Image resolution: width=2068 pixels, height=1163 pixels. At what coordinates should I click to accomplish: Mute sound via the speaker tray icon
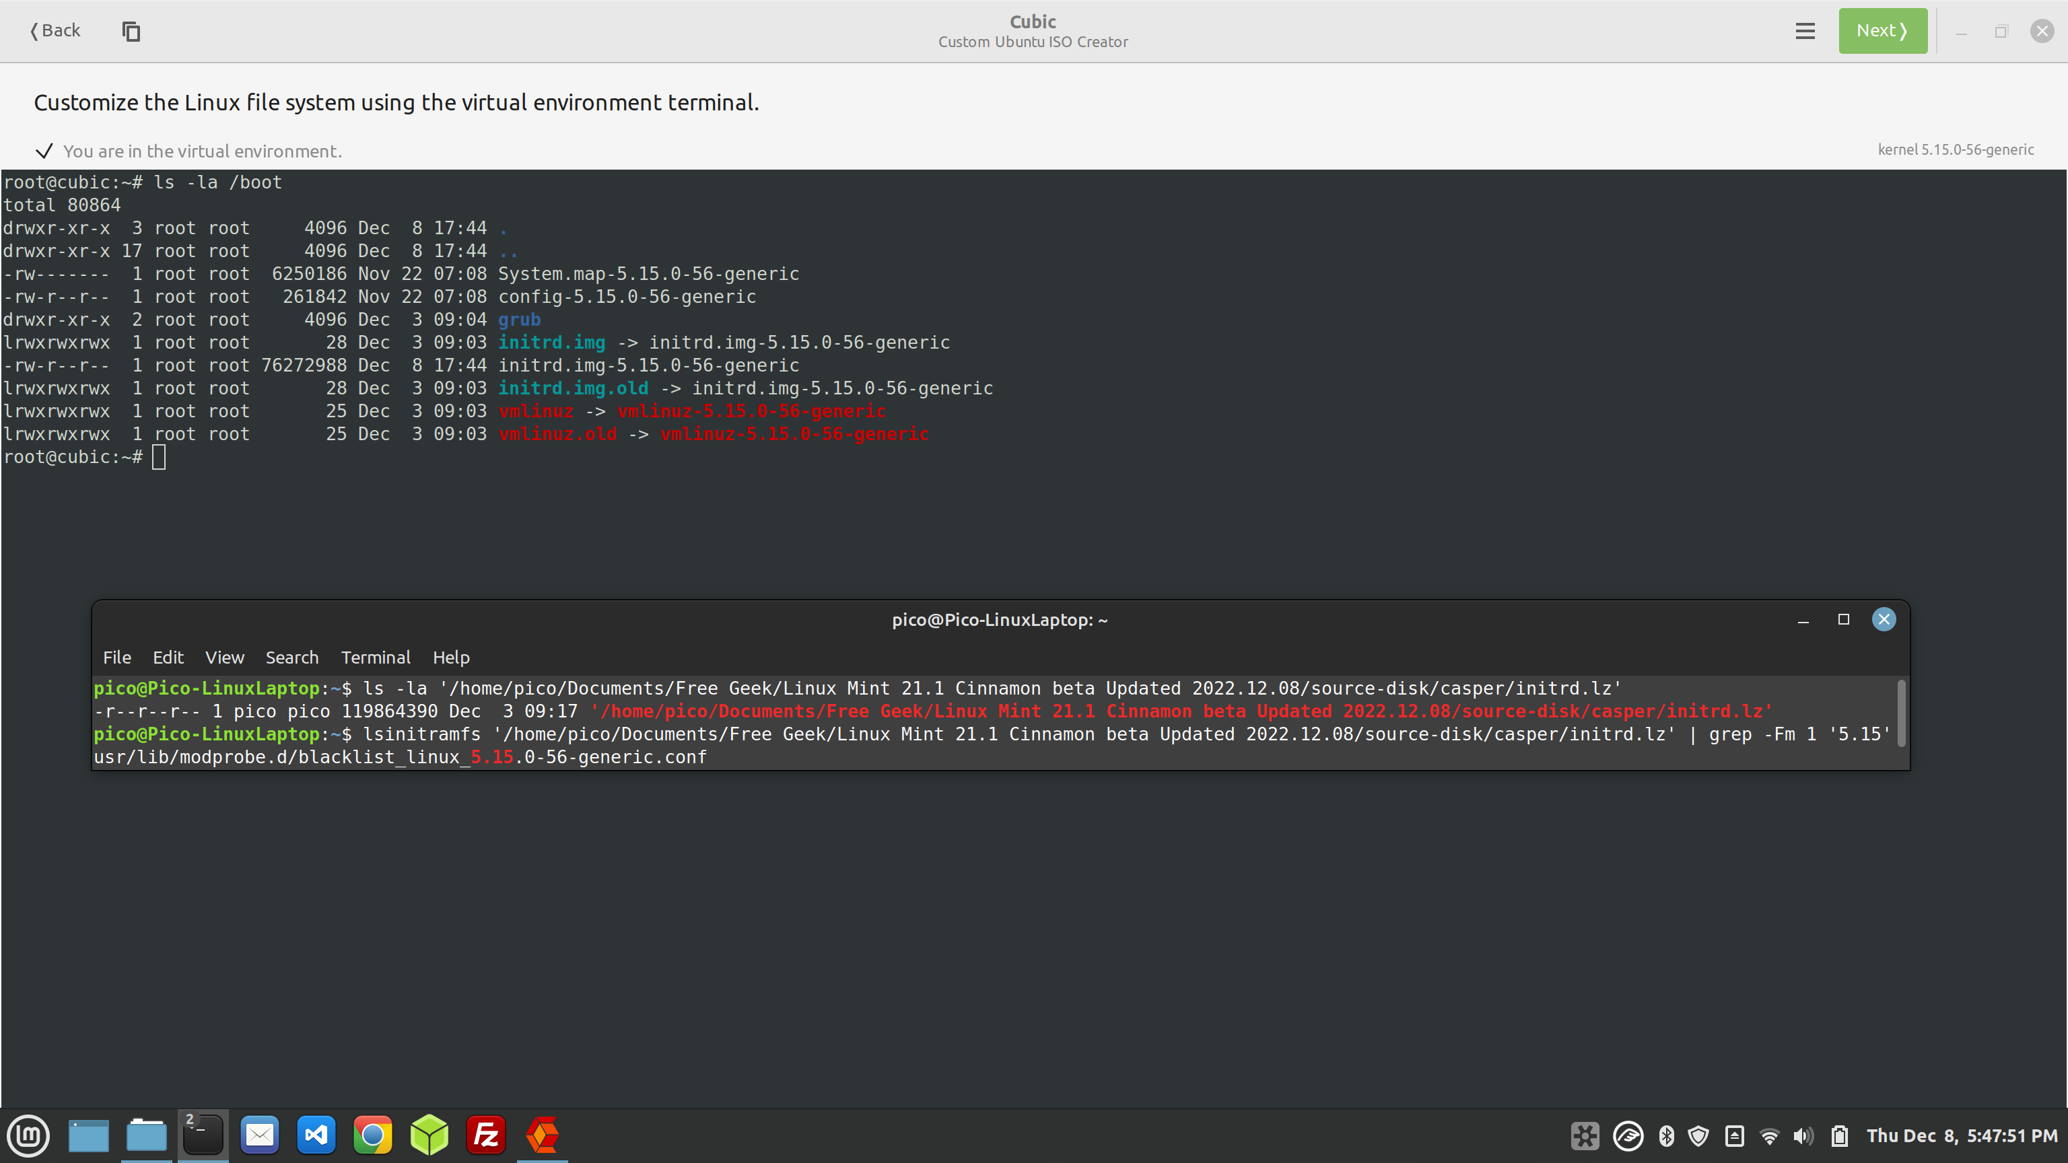(x=1803, y=1135)
